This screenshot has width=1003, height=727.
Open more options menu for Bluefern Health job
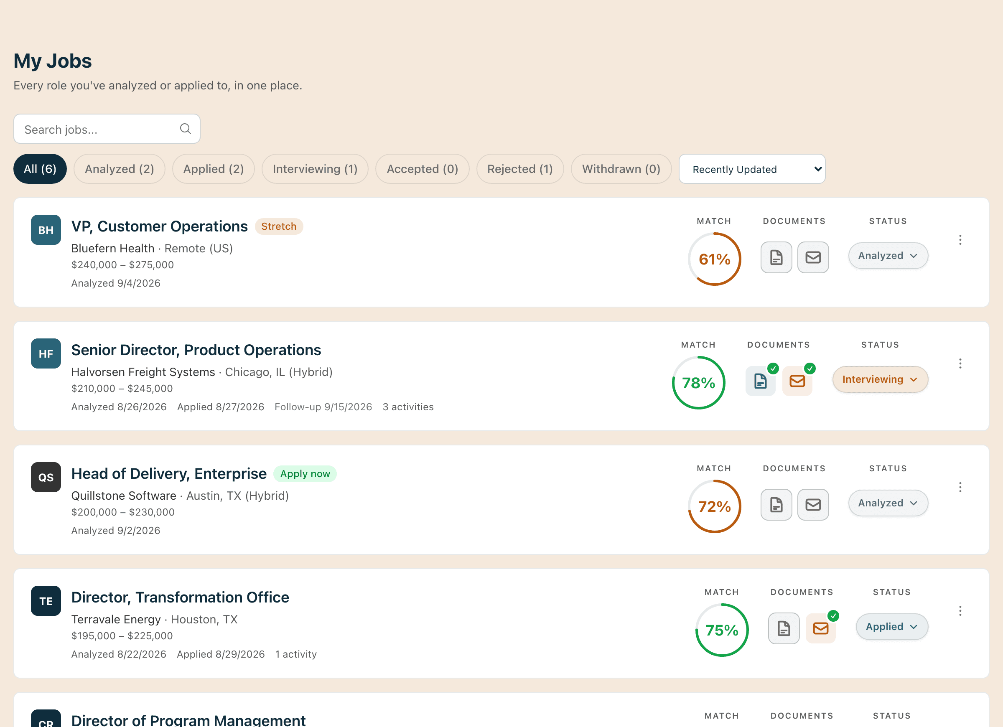pos(960,240)
